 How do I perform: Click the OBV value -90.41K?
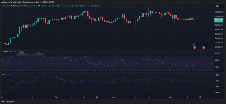(10, 74)
